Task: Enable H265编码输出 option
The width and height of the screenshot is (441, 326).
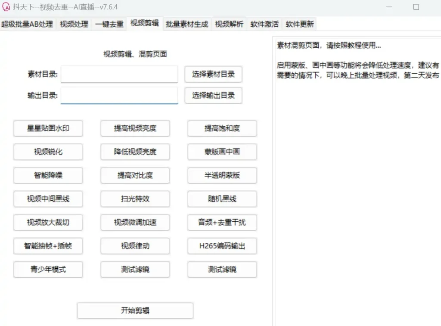Action: tap(222, 246)
